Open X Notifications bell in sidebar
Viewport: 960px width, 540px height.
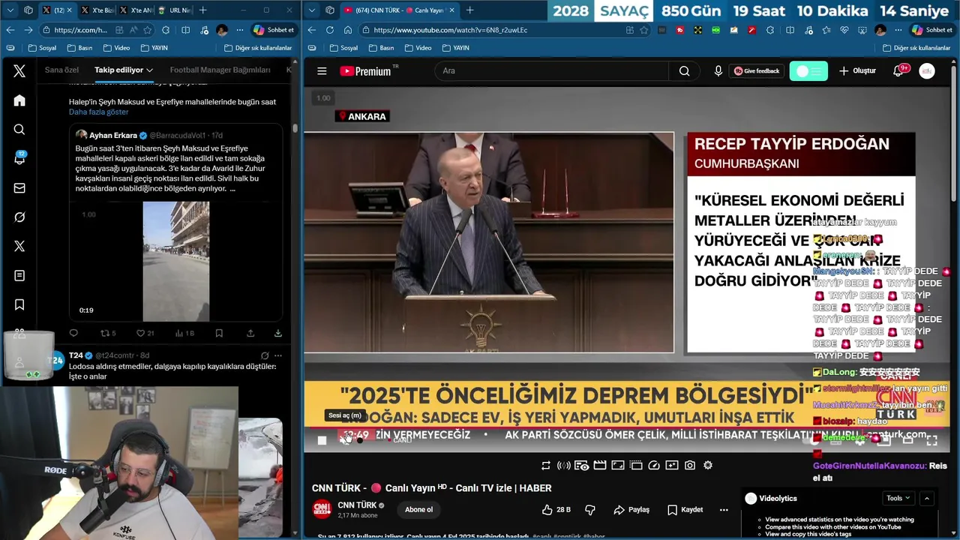[19, 158]
